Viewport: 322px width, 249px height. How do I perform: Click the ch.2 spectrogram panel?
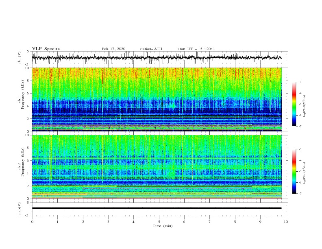pyautogui.click(x=157, y=167)
